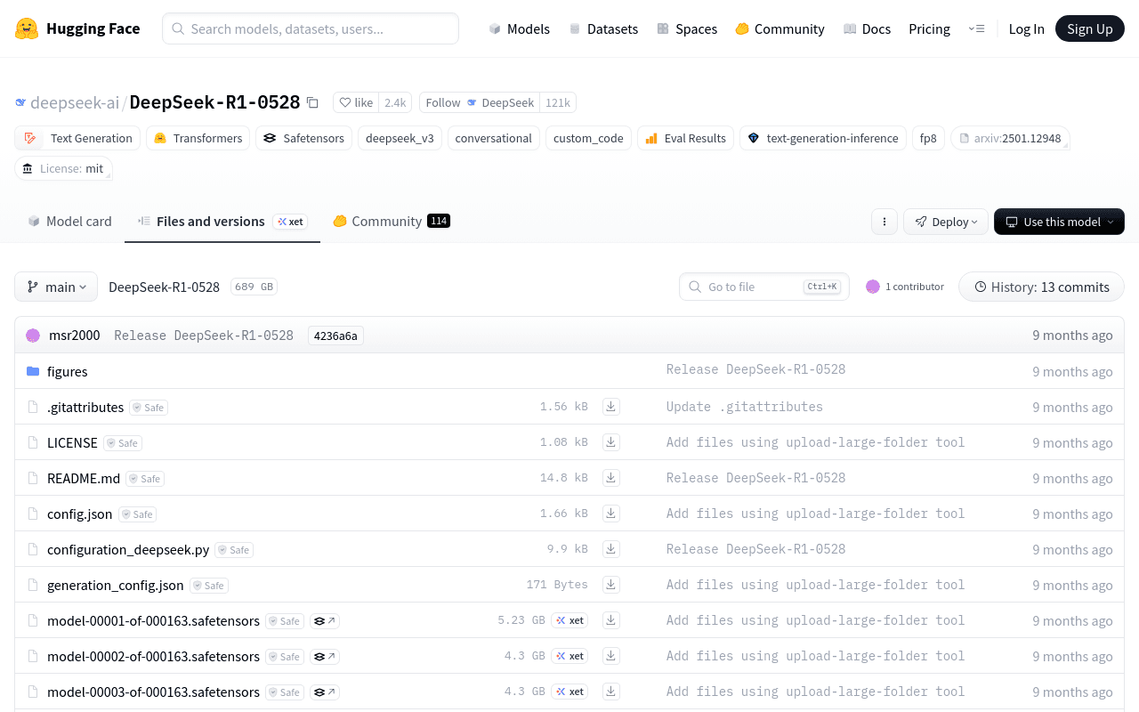Filter by Transformers tag
Viewport: 1139px width, 712px height.
[x=198, y=138]
